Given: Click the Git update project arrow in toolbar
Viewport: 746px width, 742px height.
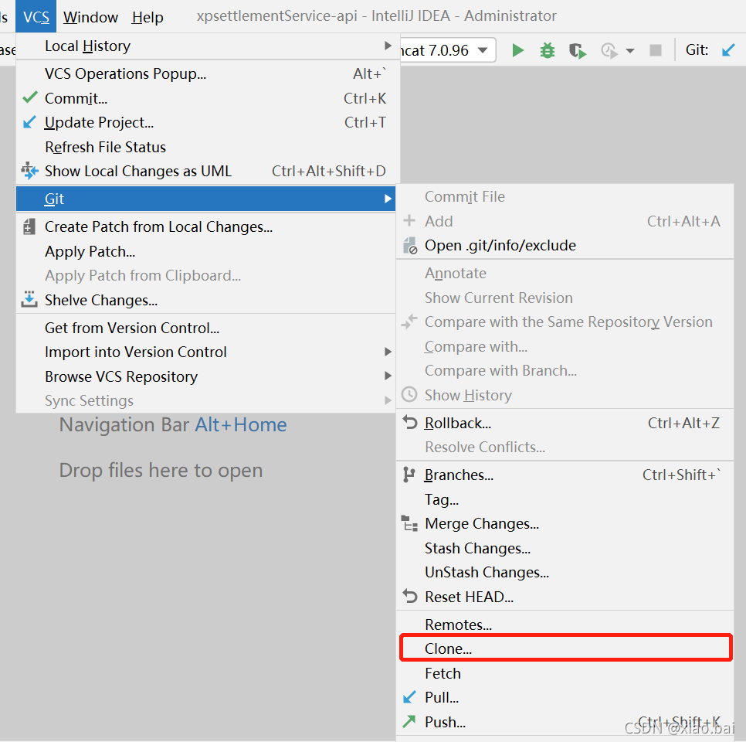Looking at the screenshot, I should pos(728,50).
